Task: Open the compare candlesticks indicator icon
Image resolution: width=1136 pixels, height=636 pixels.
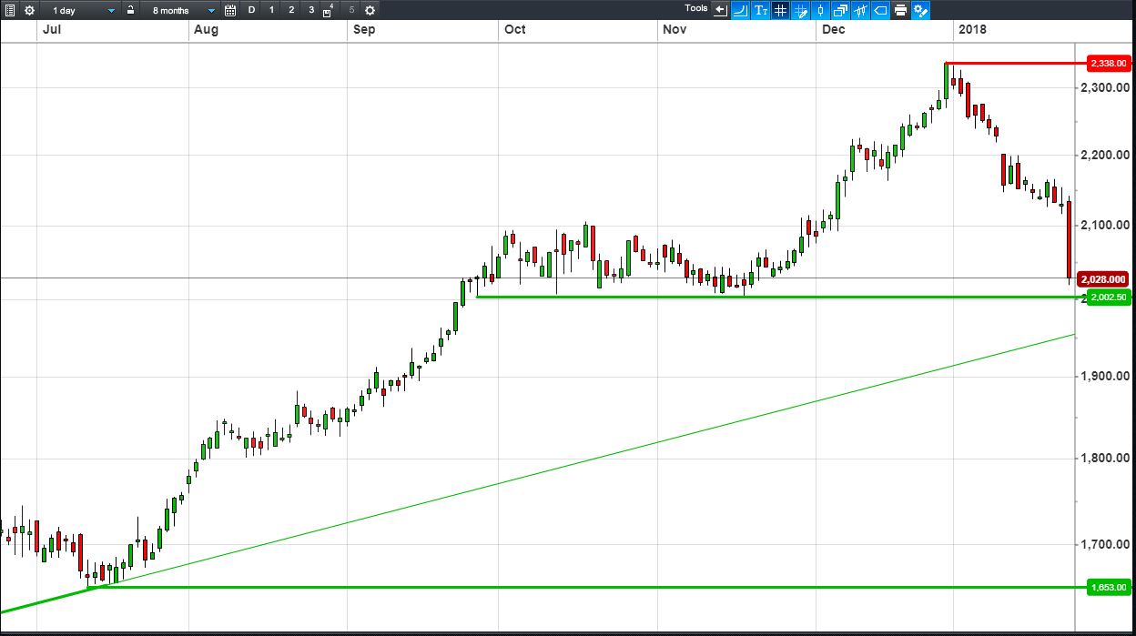Action: [x=860, y=10]
